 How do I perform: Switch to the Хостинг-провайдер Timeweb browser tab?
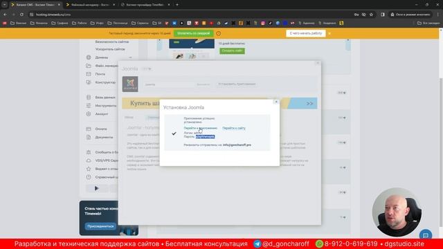(x=145, y=5)
